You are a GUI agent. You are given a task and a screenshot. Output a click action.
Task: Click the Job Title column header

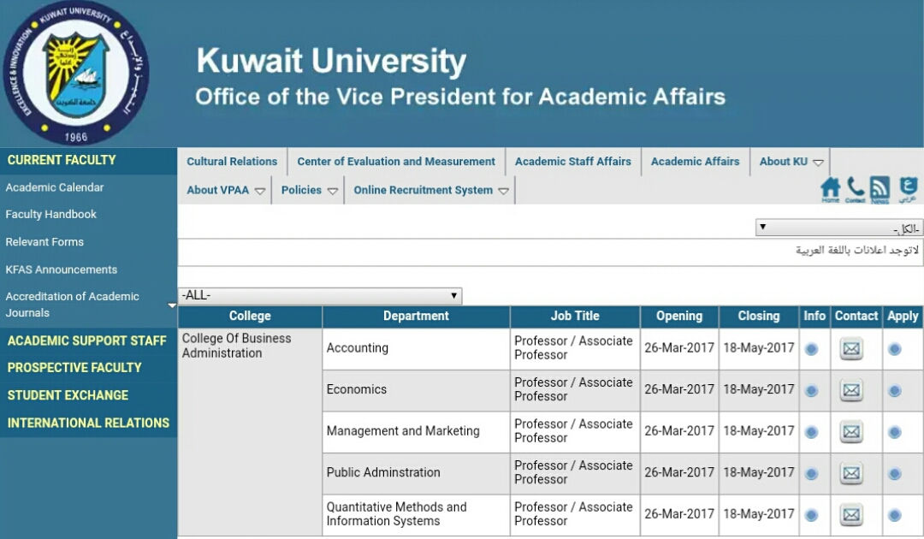coord(575,317)
